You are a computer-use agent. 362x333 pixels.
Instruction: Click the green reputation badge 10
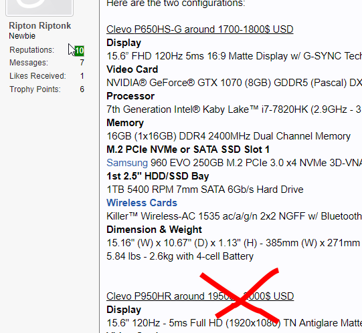80,51
